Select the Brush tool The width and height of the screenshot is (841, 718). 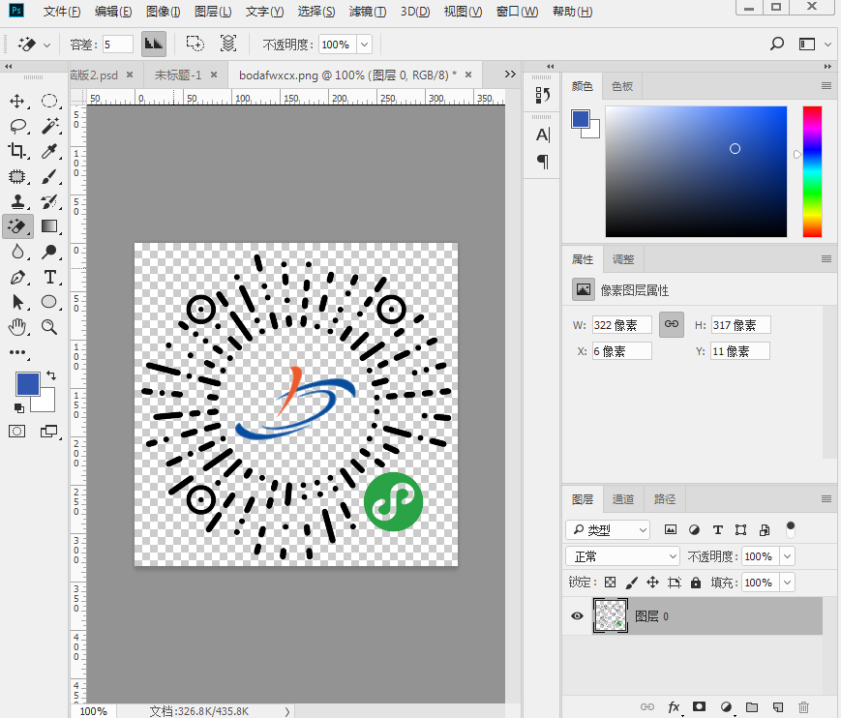pos(49,176)
